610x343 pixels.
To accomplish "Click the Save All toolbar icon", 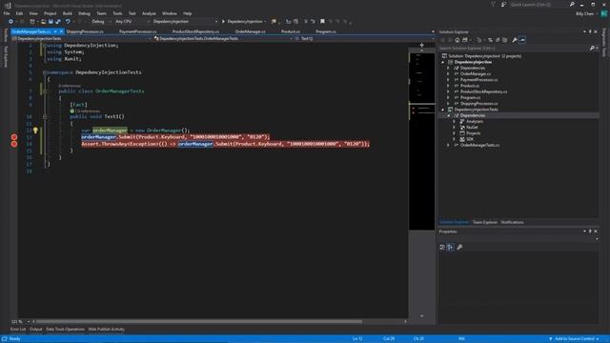I will (58, 21).
